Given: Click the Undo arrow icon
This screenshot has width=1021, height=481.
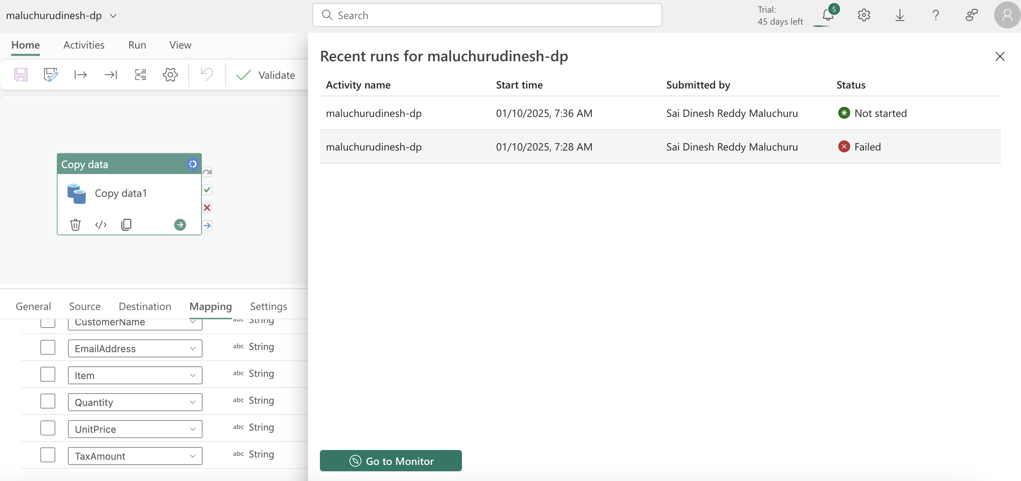Looking at the screenshot, I should (207, 74).
